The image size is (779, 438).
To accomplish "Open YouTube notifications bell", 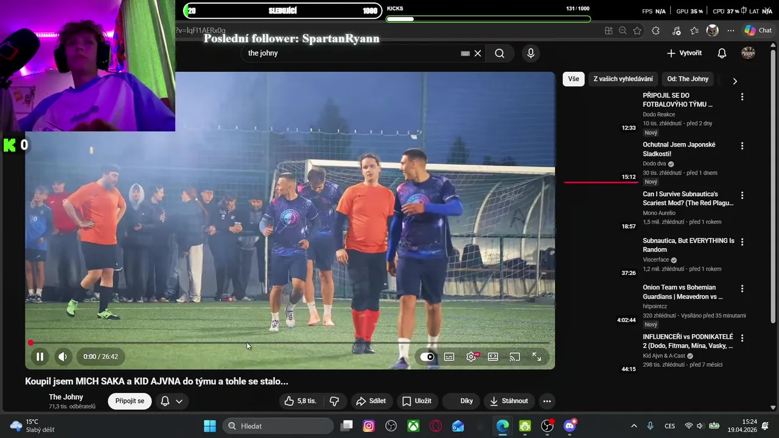I will click(722, 54).
